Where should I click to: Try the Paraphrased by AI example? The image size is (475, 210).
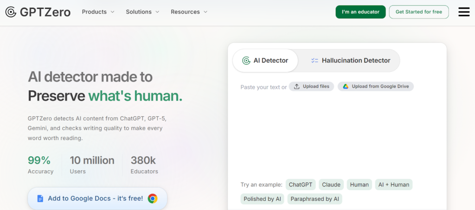pos(315,199)
